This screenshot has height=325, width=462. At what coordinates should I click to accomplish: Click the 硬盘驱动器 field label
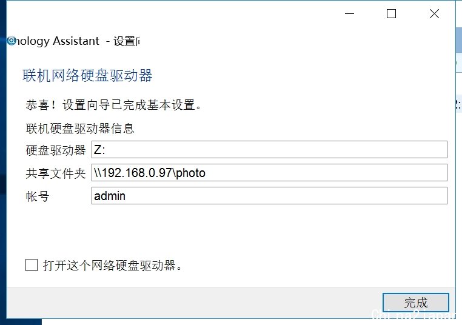tap(56, 150)
